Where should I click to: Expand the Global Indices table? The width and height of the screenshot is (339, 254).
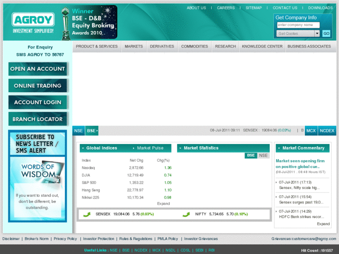pyautogui.click(x=164, y=204)
